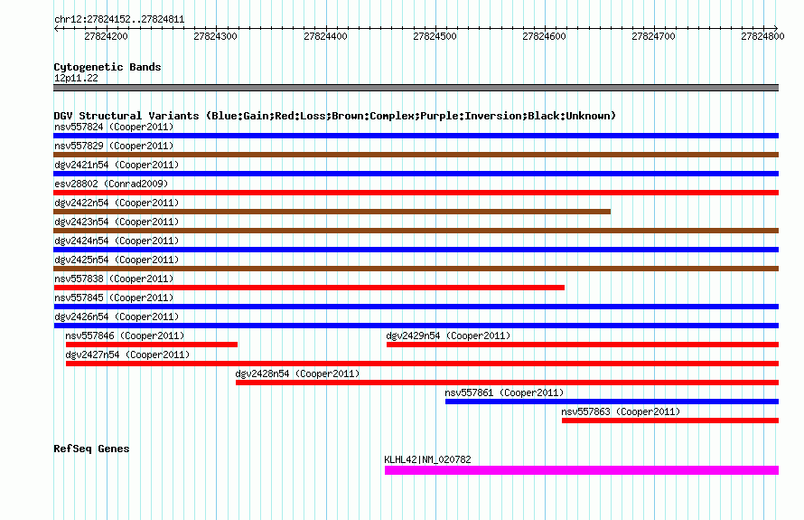Open the dgv2423n54 (Cooper2011) label

click(117, 222)
